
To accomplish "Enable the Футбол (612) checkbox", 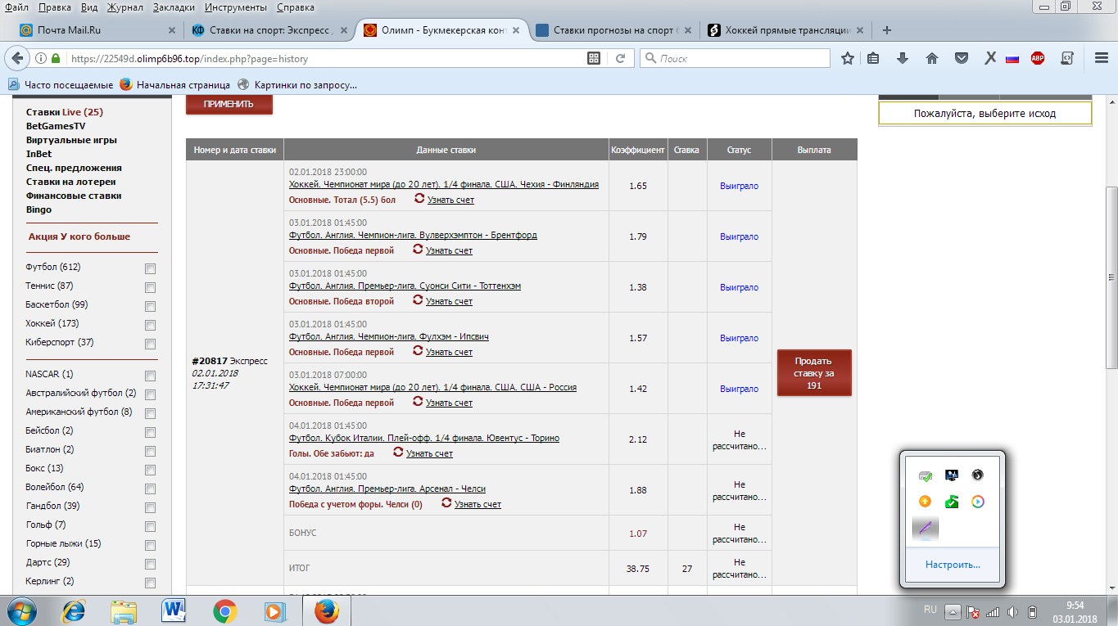I will 150,268.
